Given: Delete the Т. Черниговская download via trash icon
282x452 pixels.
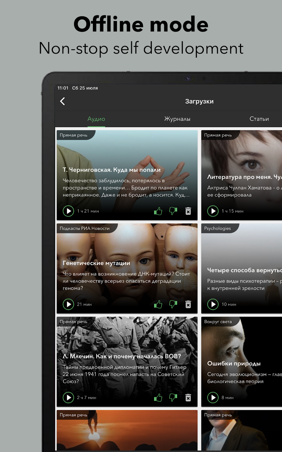Looking at the screenshot, I should click(188, 211).
